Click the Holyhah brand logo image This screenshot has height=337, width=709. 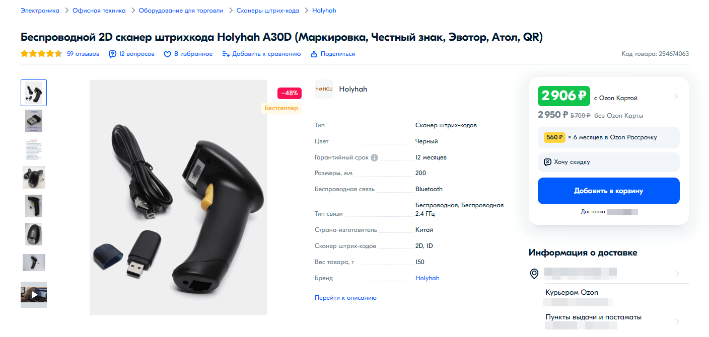point(324,89)
